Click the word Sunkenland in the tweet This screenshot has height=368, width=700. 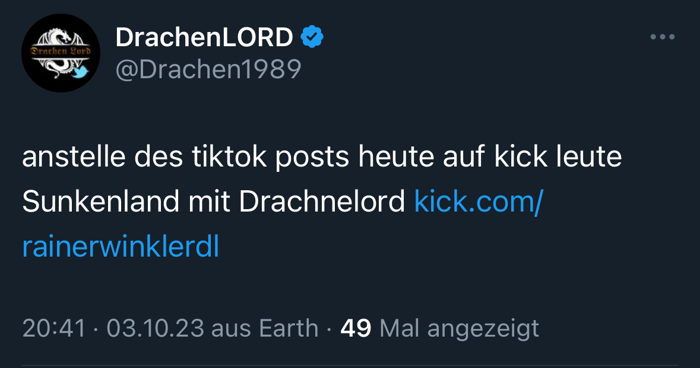(100, 201)
